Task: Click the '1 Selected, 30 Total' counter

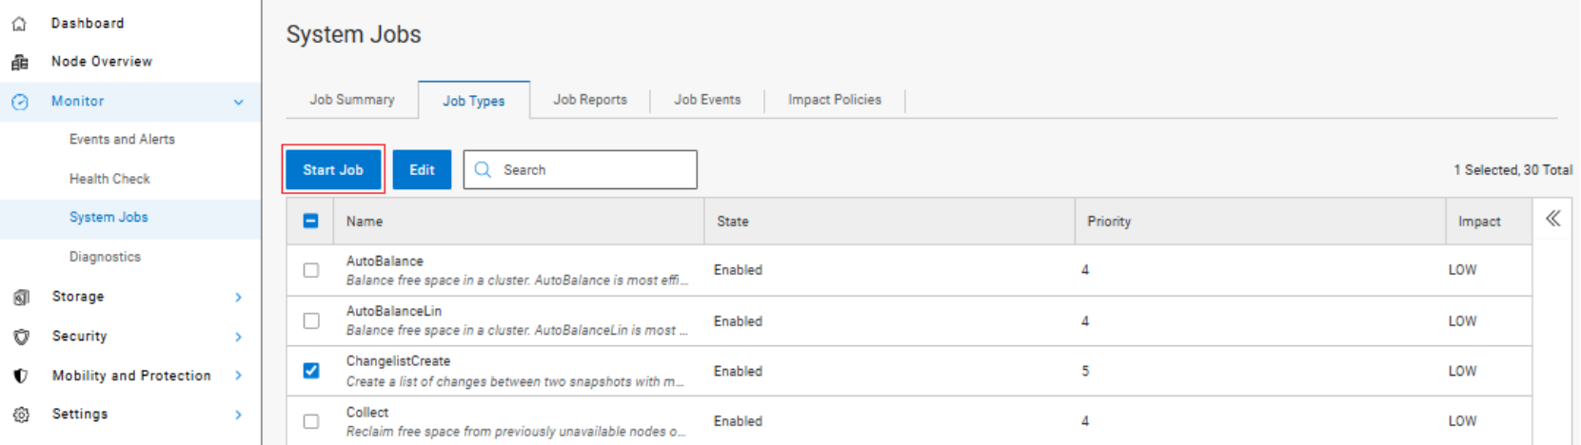Action: tap(1512, 170)
